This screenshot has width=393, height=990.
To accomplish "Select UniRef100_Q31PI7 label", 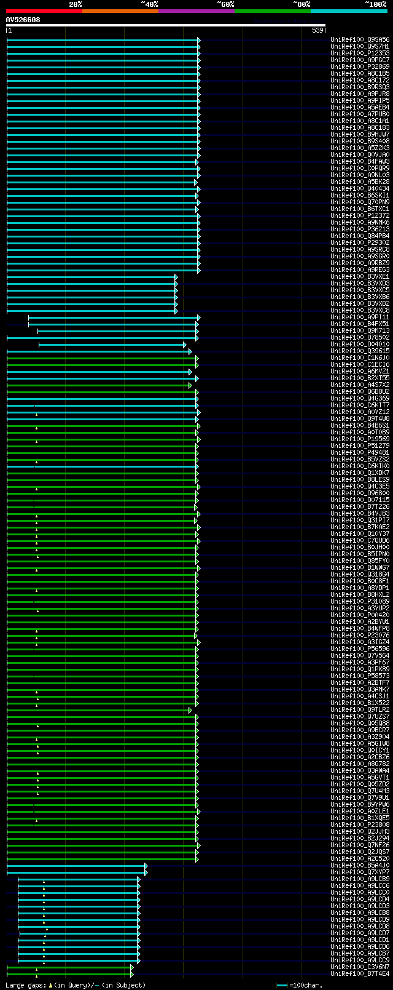I will (x=360, y=521).
